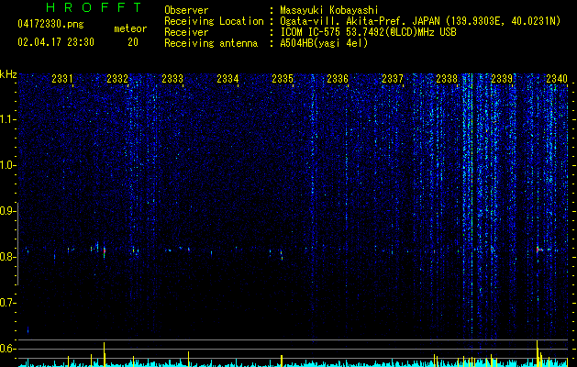Select the A504HB(yagi 4el) antenna text
Image resolution: width=577 pixels, height=367 pixels.
point(324,43)
